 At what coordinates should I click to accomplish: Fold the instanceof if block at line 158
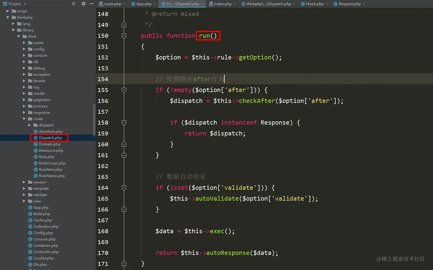(x=124, y=122)
